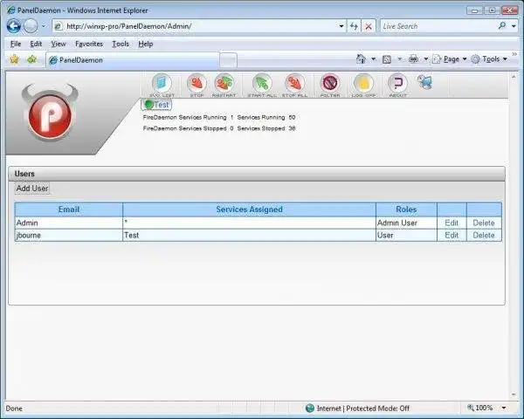
Task: Expand the Print dropdown arrow
Action: (x=426, y=59)
